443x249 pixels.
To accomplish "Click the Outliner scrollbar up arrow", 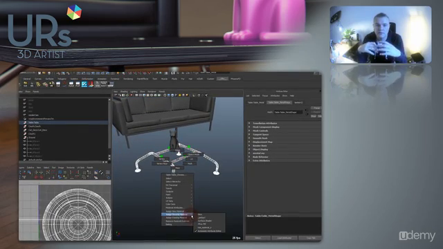I will tap(109, 100).
